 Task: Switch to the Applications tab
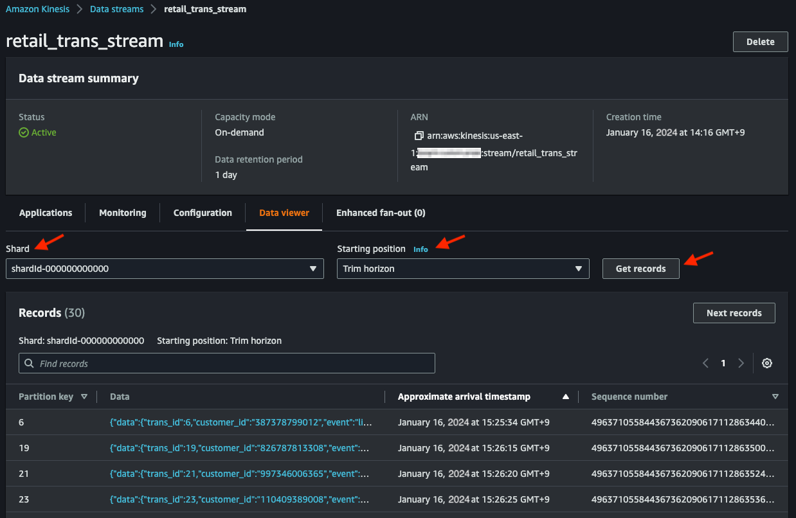pos(46,213)
